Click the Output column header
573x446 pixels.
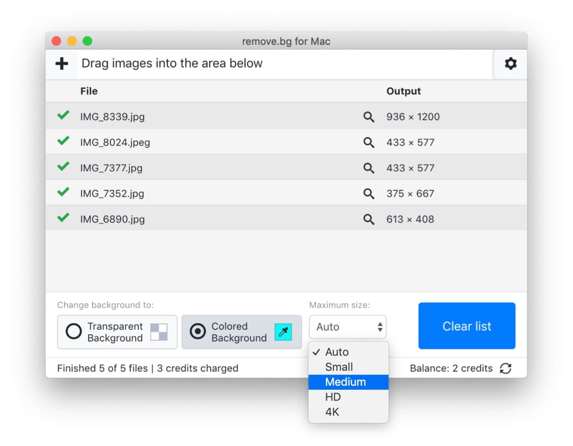[x=403, y=91]
